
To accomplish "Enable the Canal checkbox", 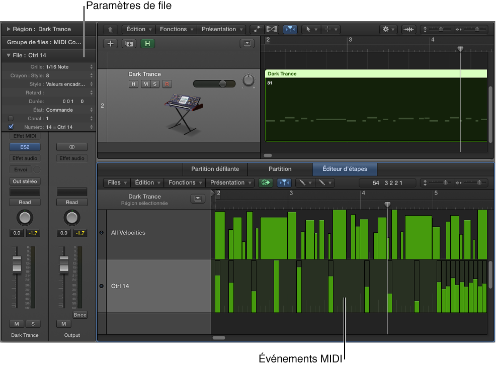I will [x=11, y=119].
